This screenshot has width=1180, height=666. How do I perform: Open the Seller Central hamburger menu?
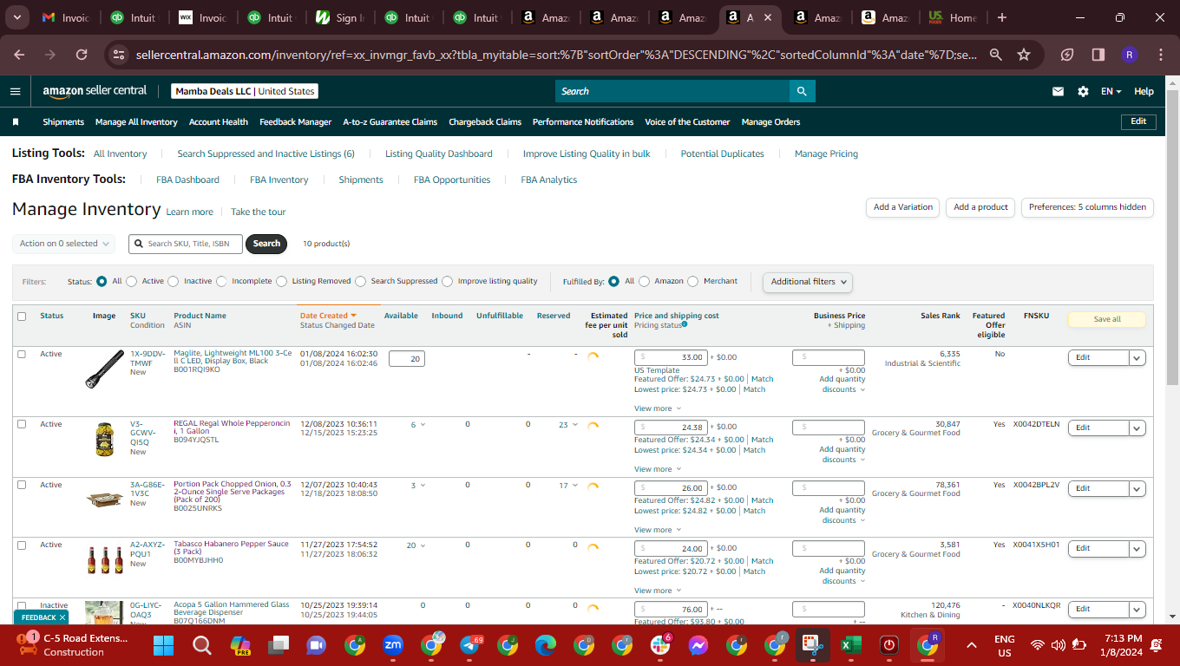15,91
